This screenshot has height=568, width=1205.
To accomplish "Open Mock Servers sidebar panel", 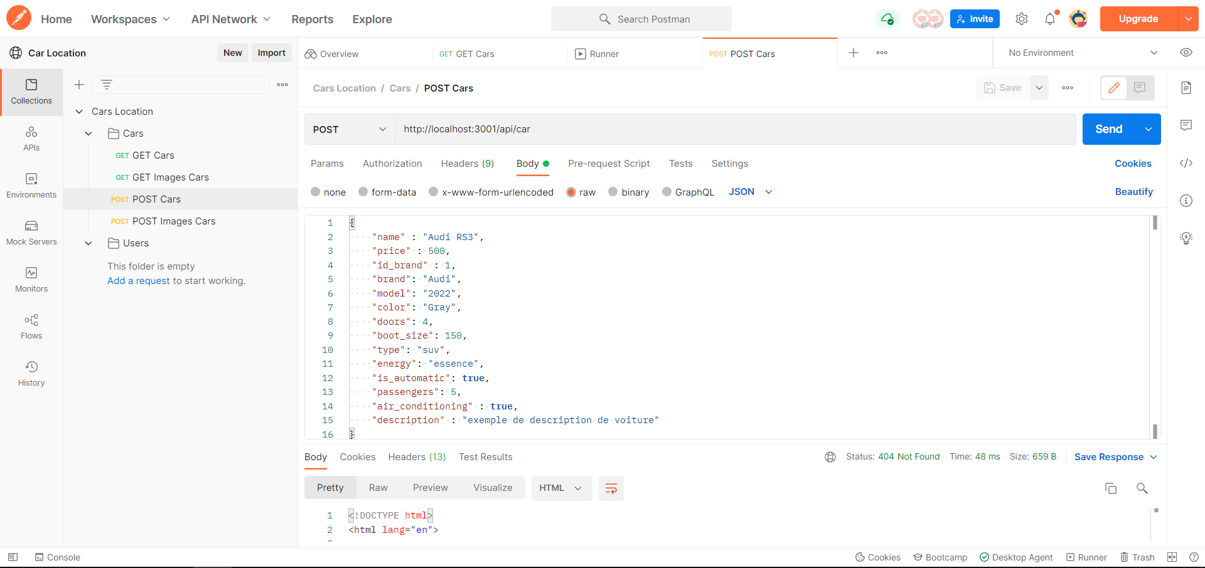I will click(31, 233).
